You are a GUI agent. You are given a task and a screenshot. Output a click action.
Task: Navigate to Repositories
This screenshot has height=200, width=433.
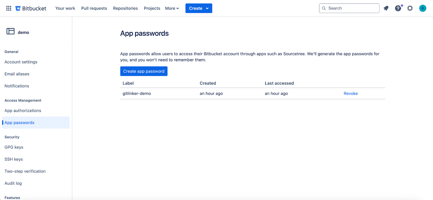[125, 8]
